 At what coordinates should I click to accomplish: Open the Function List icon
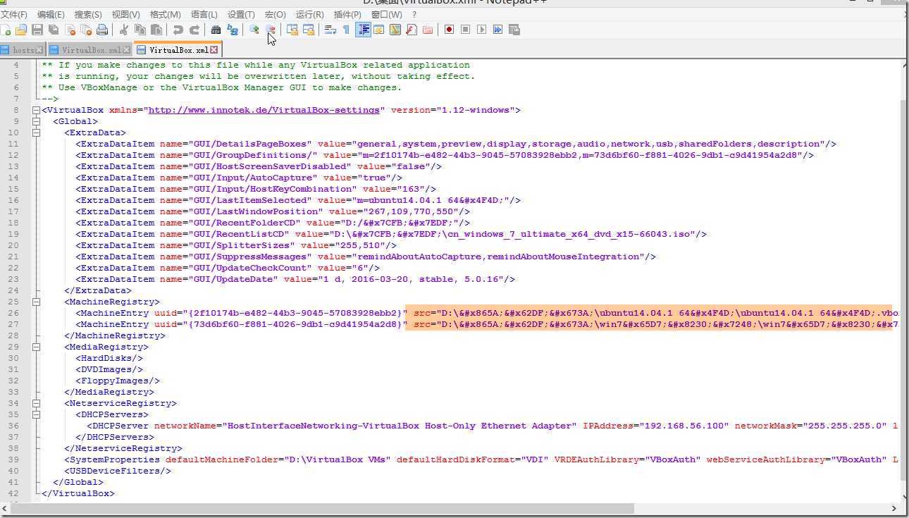click(x=411, y=30)
